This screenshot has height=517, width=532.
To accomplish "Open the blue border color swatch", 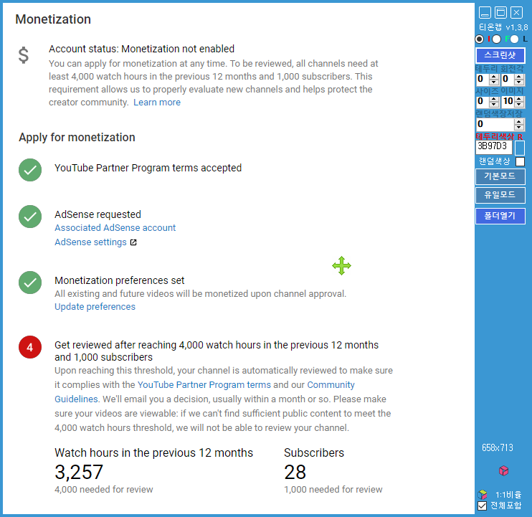I will 519,148.
